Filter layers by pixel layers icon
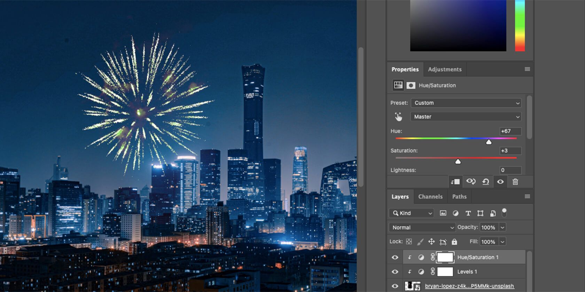The height and width of the screenshot is (292, 585). (x=443, y=213)
